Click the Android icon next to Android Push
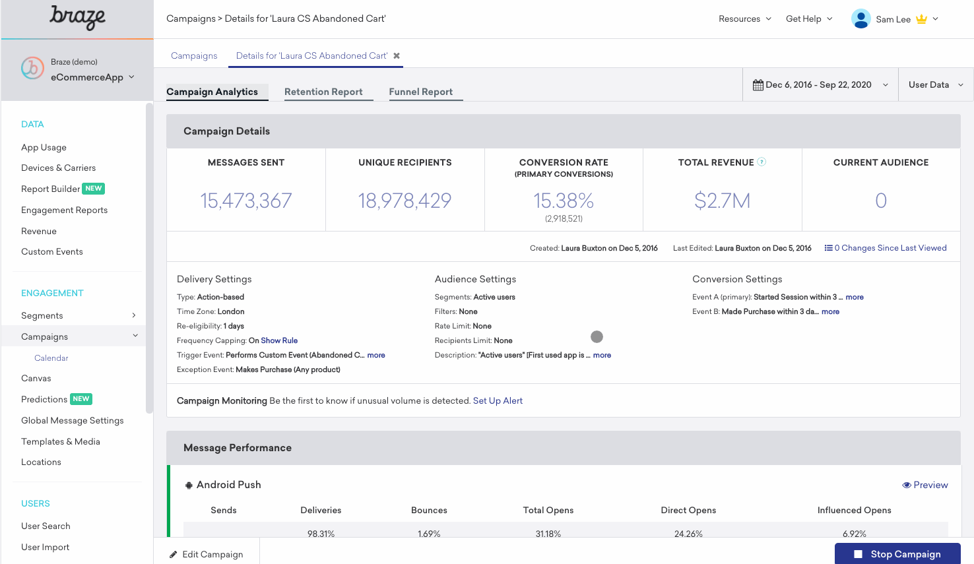The height and width of the screenshot is (564, 974). point(189,485)
